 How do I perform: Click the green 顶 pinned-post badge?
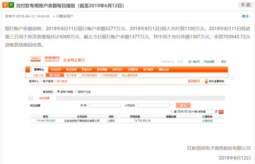tap(11, 5)
